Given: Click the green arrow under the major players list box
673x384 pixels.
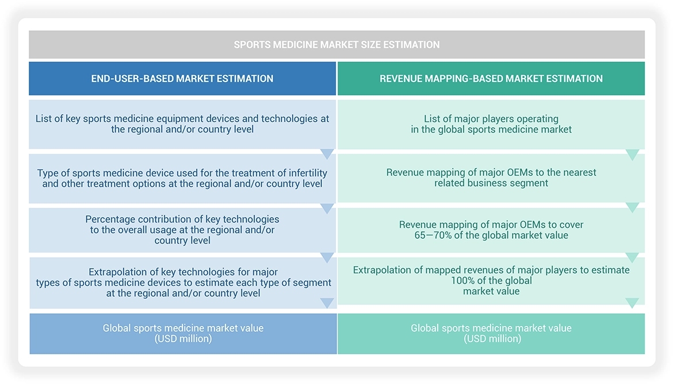Looking at the screenshot, I should [x=632, y=154].
